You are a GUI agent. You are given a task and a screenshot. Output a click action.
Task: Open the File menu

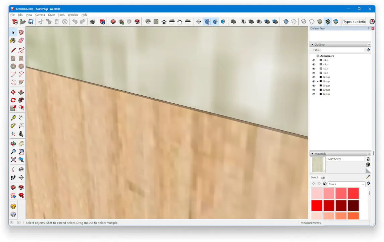[x=12, y=15]
